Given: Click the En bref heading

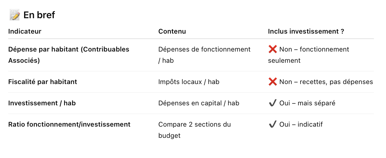Looking at the screenshot, I should click(x=39, y=15).
